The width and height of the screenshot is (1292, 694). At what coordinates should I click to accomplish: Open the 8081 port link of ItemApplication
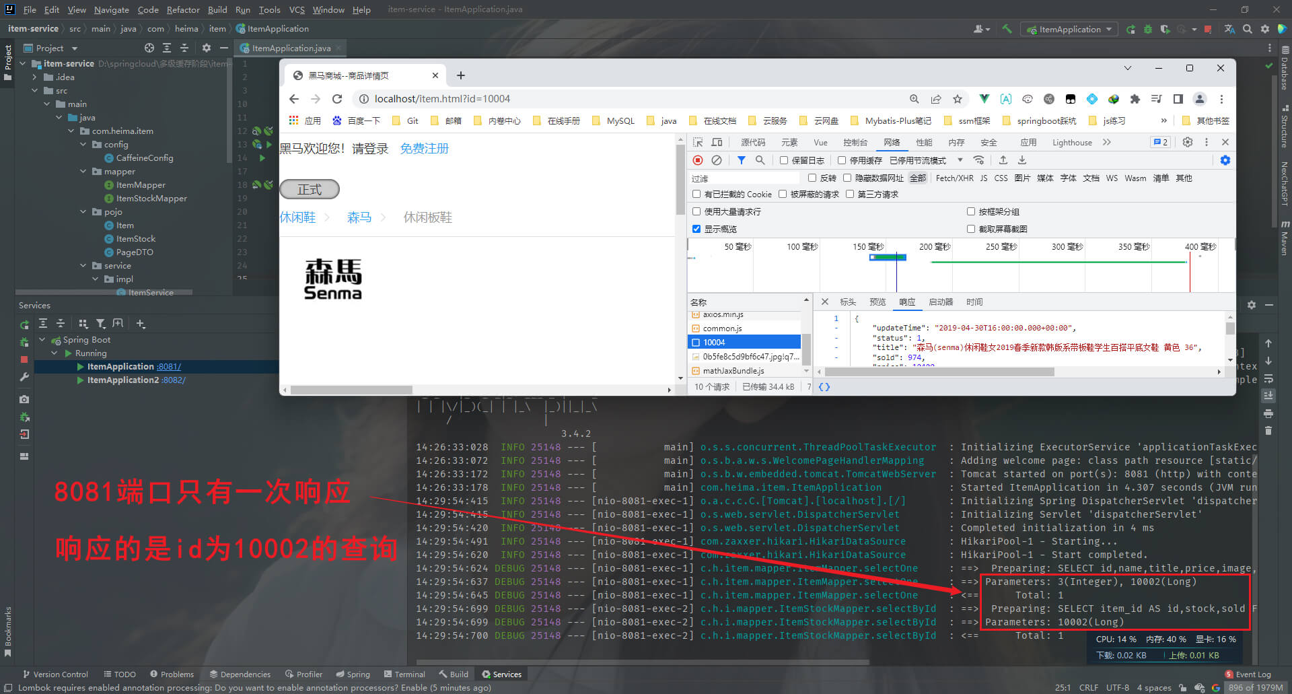[x=169, y=367]
